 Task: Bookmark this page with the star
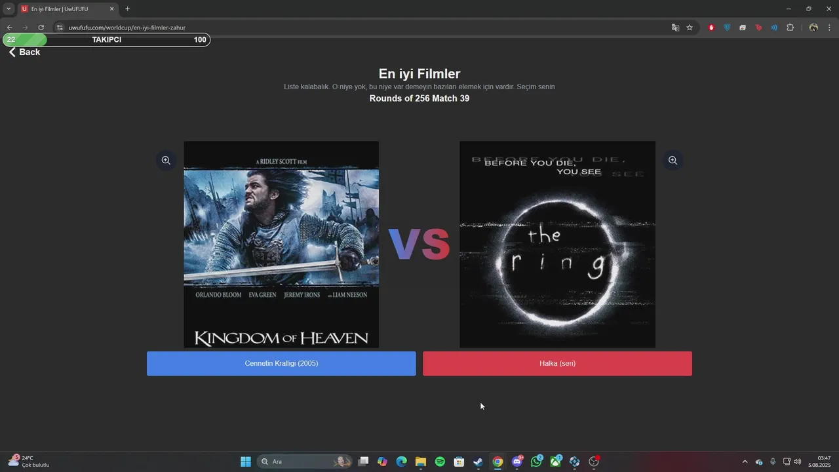[690, 28]
